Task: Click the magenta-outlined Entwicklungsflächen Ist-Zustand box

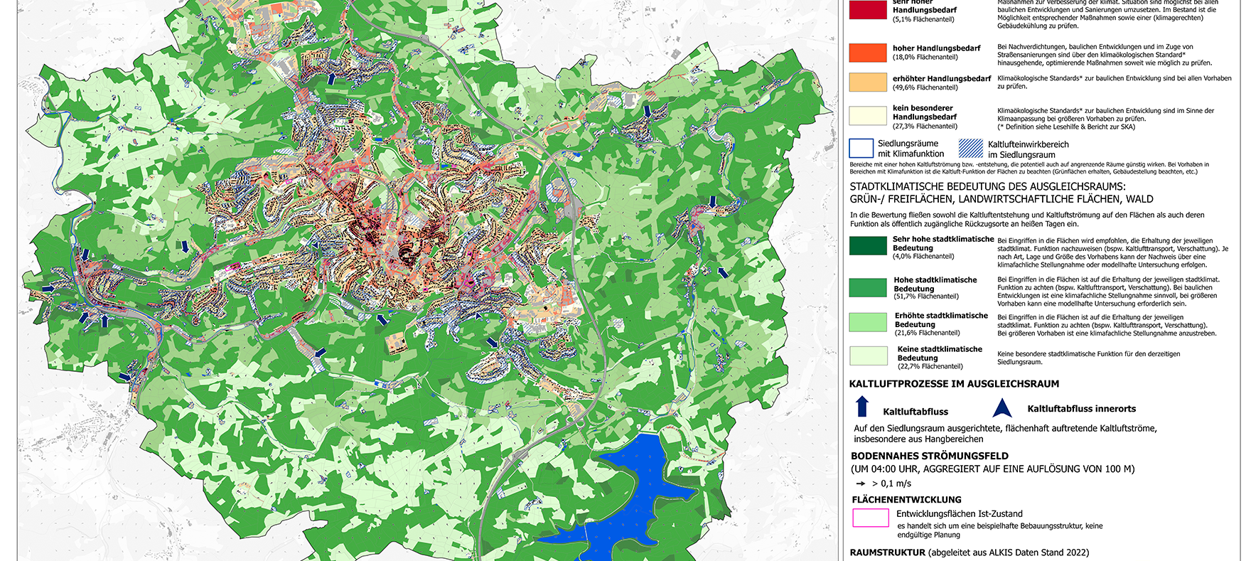Action: tap(870, 518)
